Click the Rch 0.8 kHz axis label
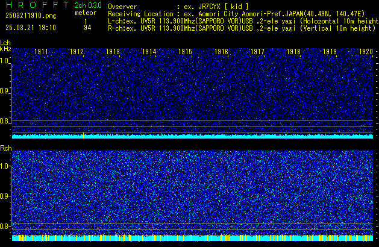379x247 pixels. click(x=4, y=226)
